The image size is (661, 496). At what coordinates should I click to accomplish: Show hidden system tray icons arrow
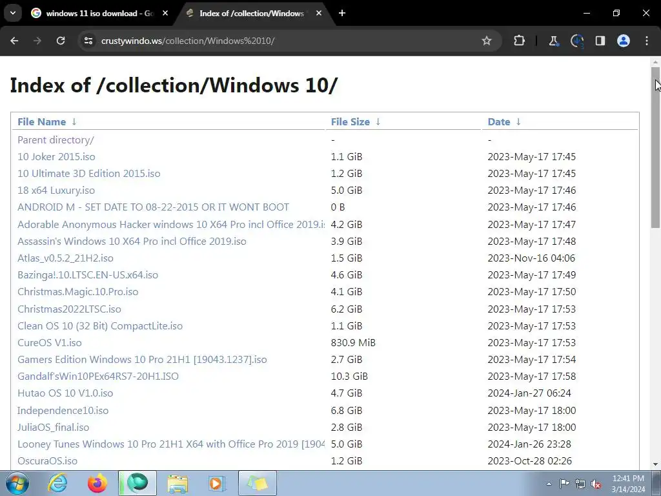(549, 484)
